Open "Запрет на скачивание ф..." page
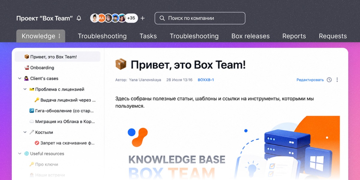360x180 pixels. (65, 143)
